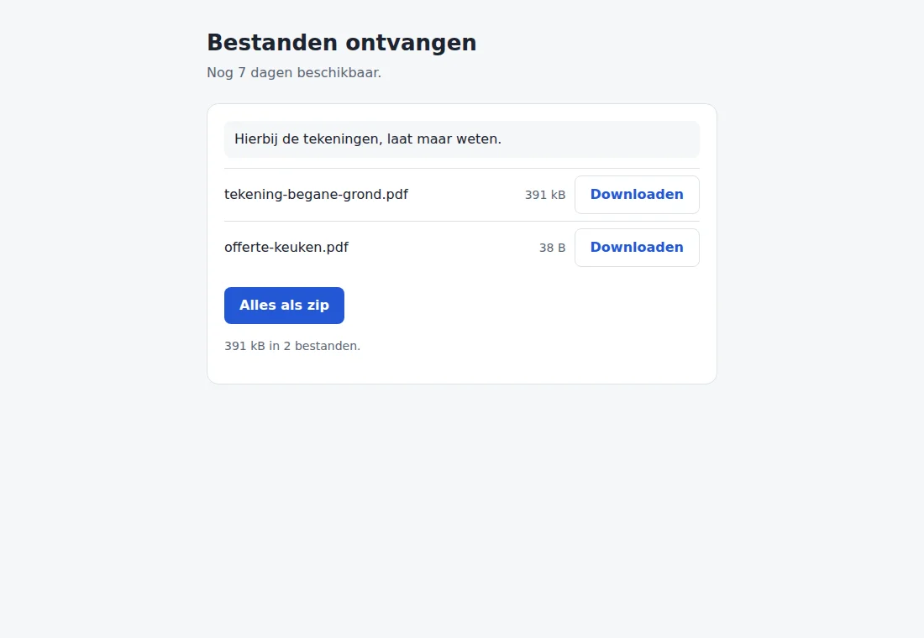Select the tekening-begane-grond.pdf file name

click(x=316, y=195)
